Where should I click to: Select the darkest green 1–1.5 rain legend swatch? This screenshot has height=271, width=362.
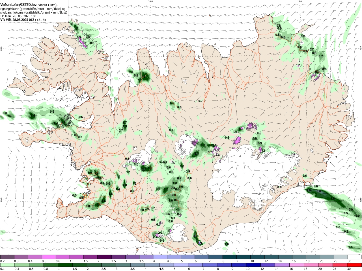(x=65, y=265)
